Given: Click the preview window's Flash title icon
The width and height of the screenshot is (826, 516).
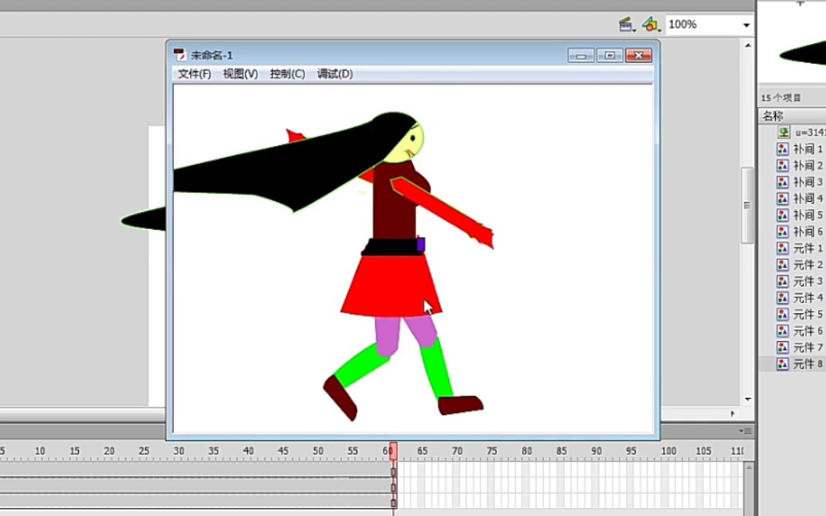Looking at the screenshot, I should (180, 55).
